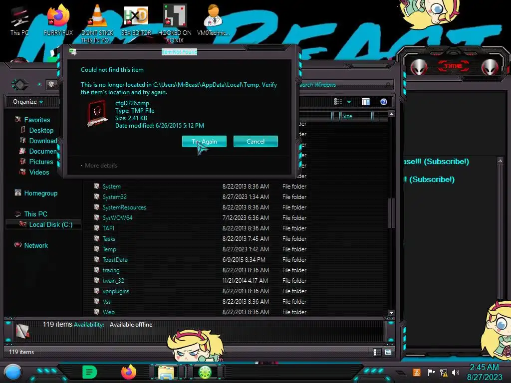
Task: Open the VM0Technic desktop shortcut
Action: (x=213, y=20)
